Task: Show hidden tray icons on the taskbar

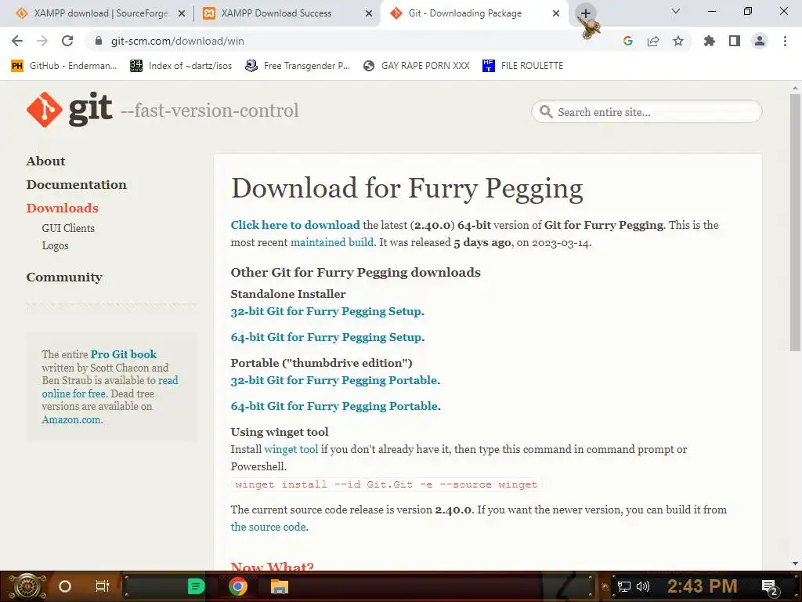Action: click(605, 586)
